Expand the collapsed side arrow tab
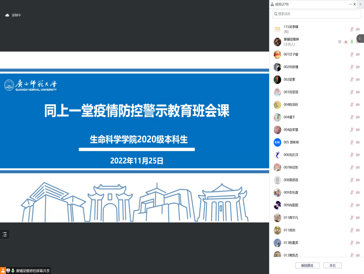 [360, 39]
